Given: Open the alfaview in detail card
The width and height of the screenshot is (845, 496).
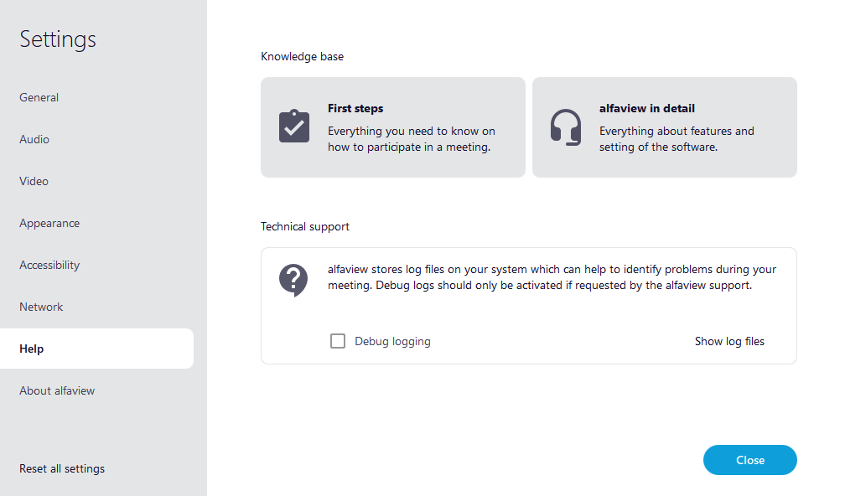Looking at the screenshot, I should 664,127.
